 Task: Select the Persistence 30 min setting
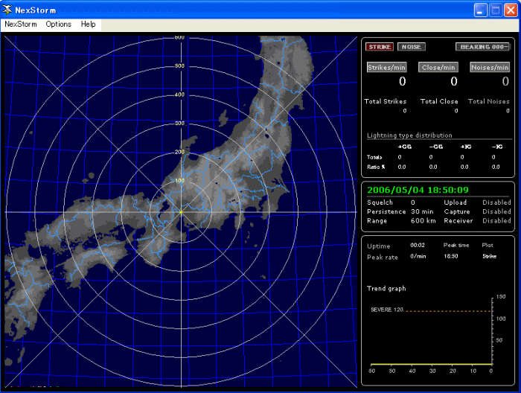[423, 211]
